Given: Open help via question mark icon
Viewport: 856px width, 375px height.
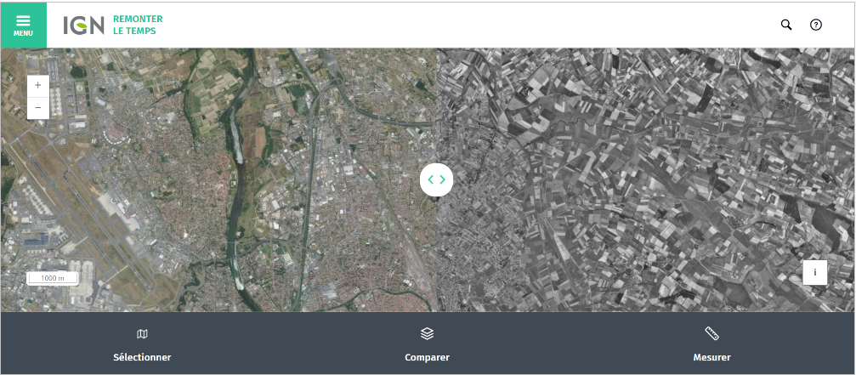Looking at the screenshot, I should (x=816, y=25).
